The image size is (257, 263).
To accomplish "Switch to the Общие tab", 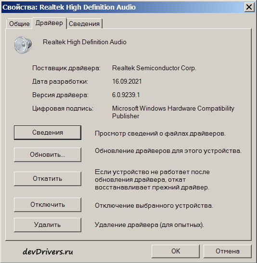I will coord(19,24).
